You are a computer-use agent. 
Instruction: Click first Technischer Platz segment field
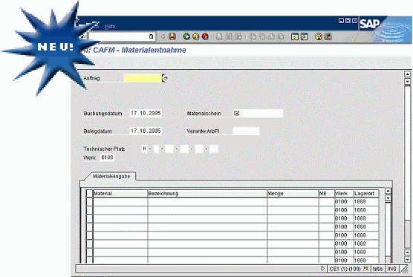pos(144,149)
